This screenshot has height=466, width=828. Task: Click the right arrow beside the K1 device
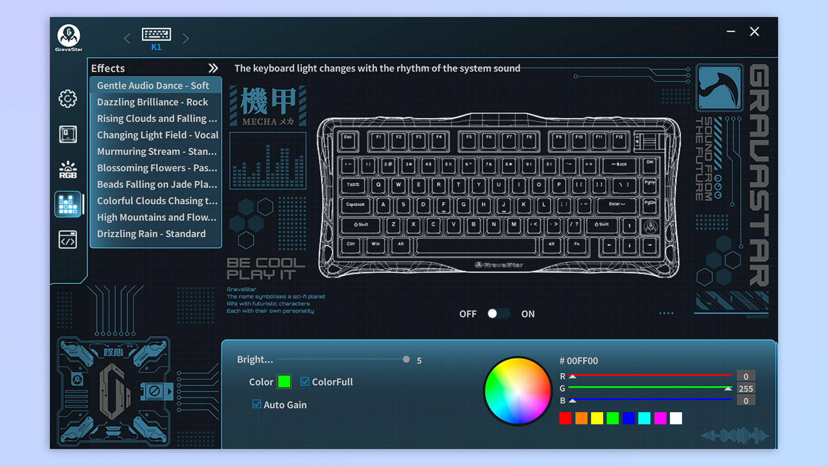(185, 38)
